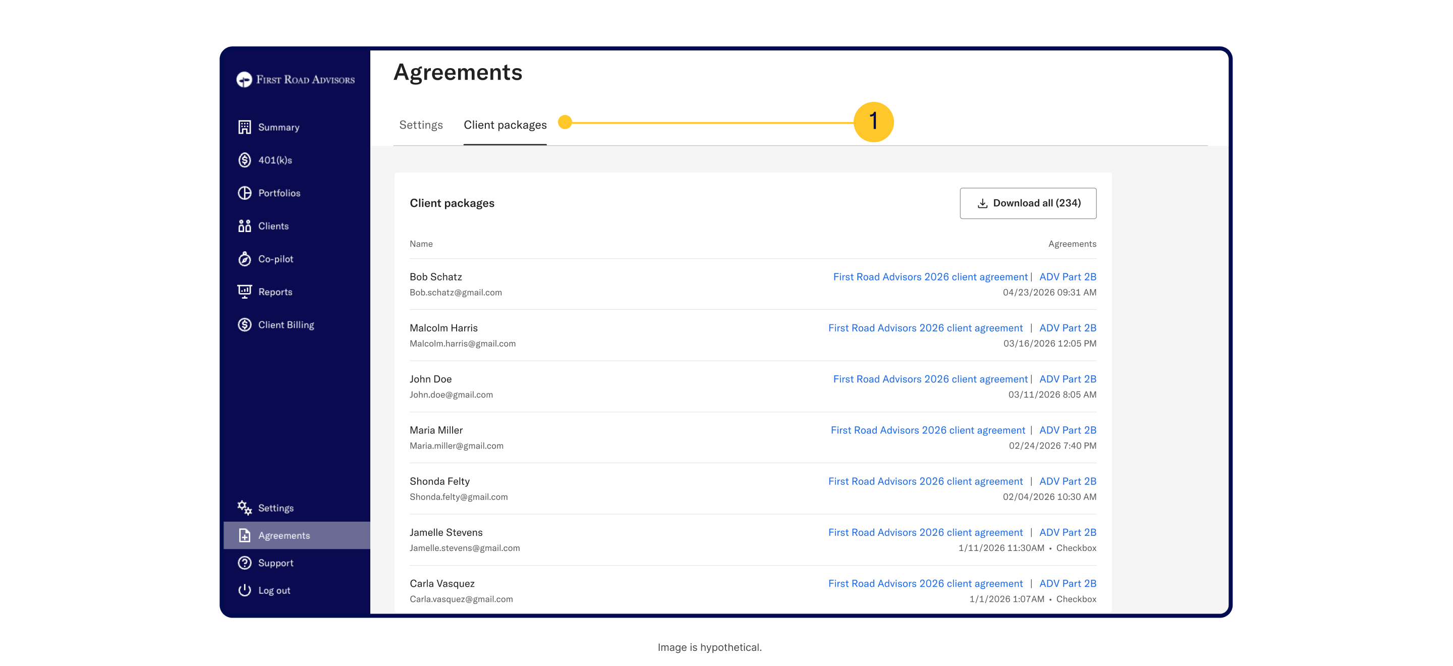Open Shonda Felty's 2026 client agreement
Image resolution: width=1453 pixels, height=666 pixels.
click(x=925, y=482)
